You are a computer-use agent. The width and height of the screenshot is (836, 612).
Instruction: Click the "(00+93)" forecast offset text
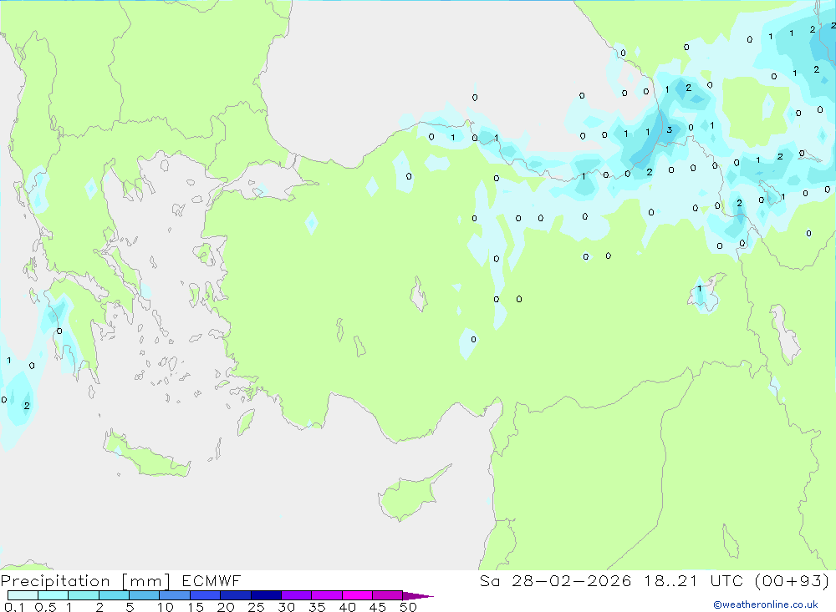793,580
